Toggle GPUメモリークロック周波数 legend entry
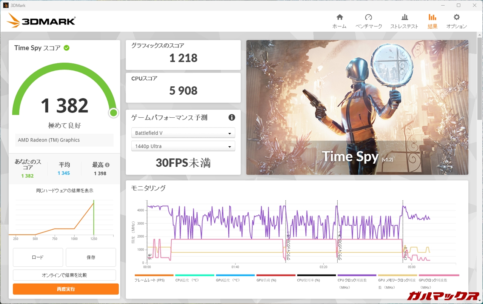The width and height of the screenshot is (483, 304). 397,282
